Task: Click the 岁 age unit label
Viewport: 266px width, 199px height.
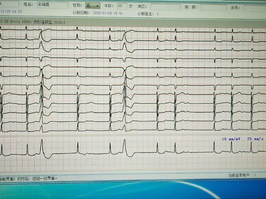Action: (131, 6)
